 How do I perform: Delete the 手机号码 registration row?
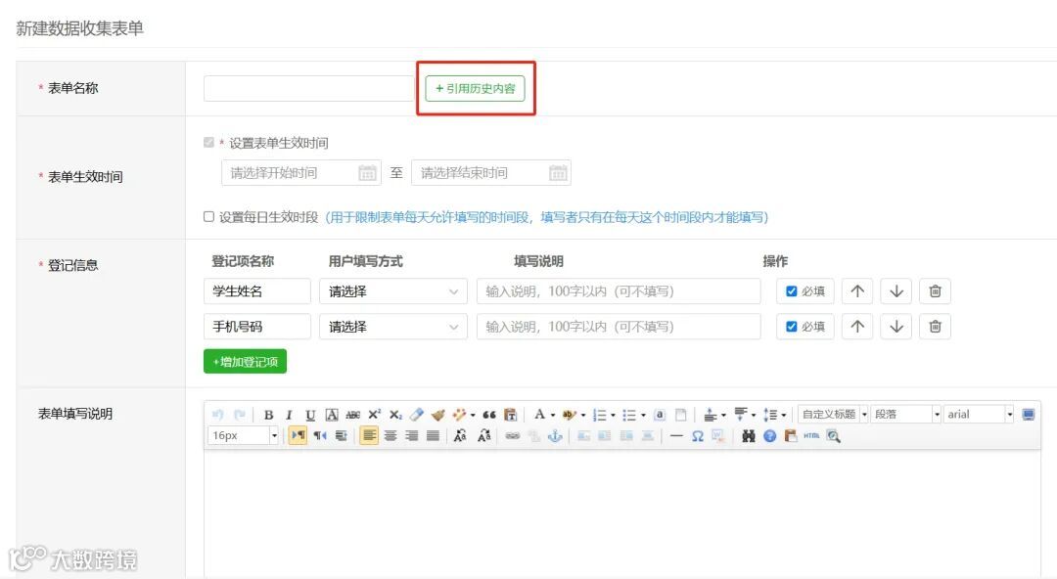point(935,327)
